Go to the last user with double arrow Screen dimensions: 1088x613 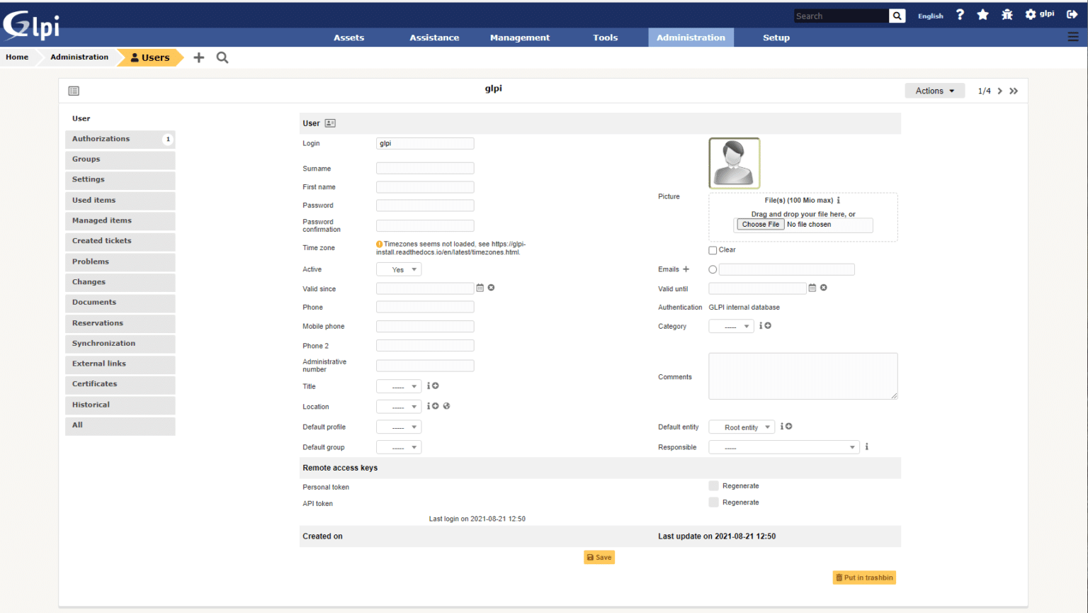tap(1014, 91)
